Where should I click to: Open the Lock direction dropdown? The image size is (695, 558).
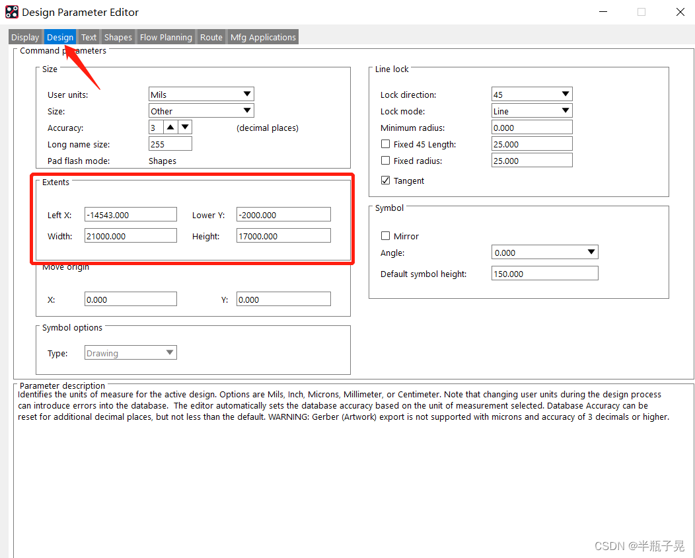(566, 94)
